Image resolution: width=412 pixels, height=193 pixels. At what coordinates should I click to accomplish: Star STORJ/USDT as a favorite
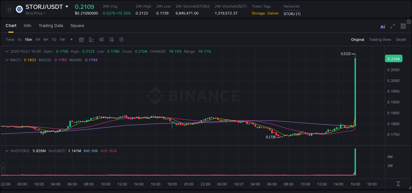pos(9,9)
